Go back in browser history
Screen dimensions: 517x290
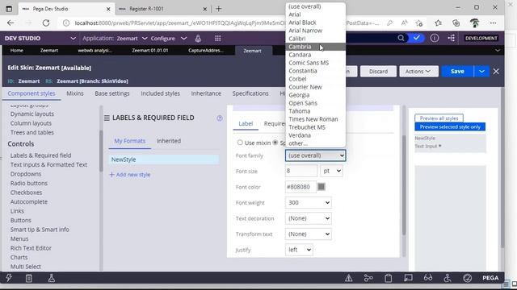[11, 23]
